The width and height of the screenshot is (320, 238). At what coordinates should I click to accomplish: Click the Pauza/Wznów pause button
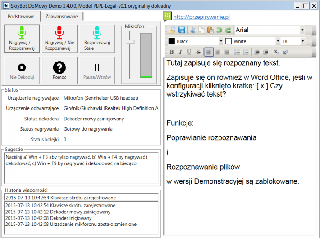[97, 70]
